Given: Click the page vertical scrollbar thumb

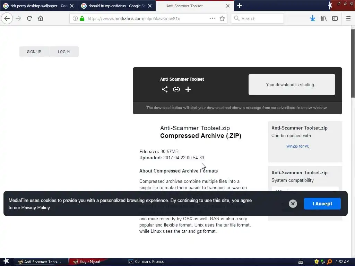Looking at the screenshot, I should [x=353, y=63].
